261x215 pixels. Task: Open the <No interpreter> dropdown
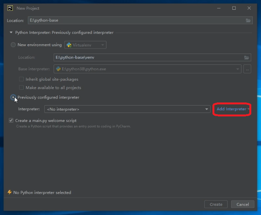click(127, 109)
